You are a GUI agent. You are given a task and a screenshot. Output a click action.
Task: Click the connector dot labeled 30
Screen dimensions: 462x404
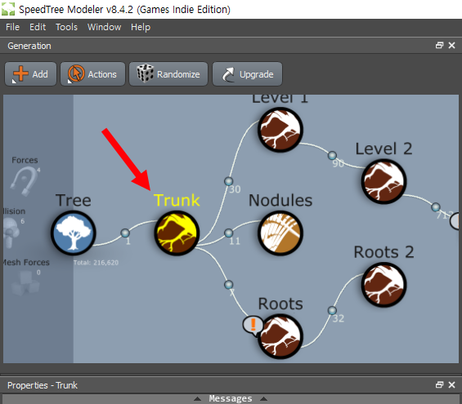coord(229,181)
